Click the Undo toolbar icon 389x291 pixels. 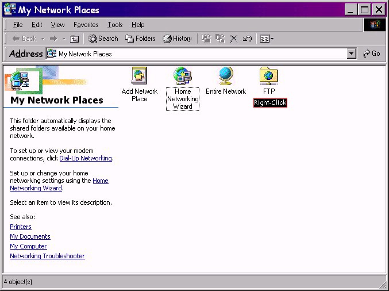tap(247, 39)
